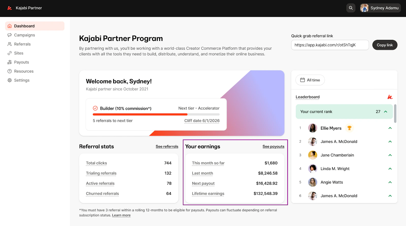Click the Kajabi logo in the top bar

click(x=10, y=8)
